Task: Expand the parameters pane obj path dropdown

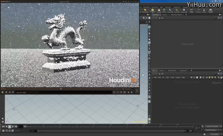Action: 215,18
